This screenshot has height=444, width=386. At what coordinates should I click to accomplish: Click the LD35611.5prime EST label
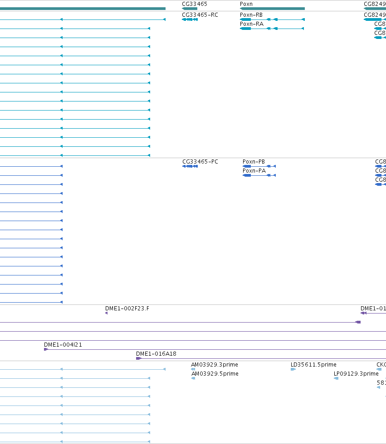click(313, 364)
